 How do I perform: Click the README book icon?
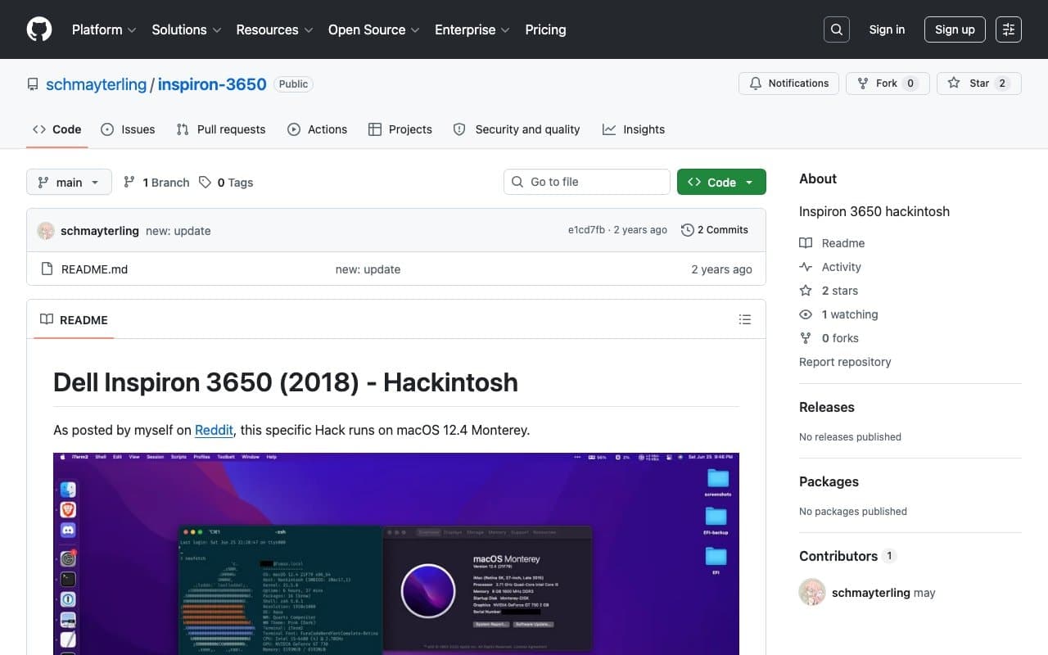point(47,319)
